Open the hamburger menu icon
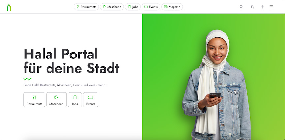Screen dimensions: 285x140 click(x=271, y=7)
